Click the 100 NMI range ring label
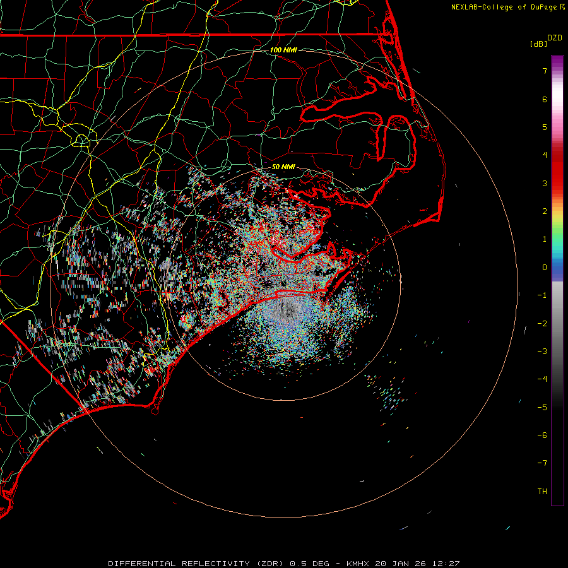568x568 pixels. click(283, 50)
